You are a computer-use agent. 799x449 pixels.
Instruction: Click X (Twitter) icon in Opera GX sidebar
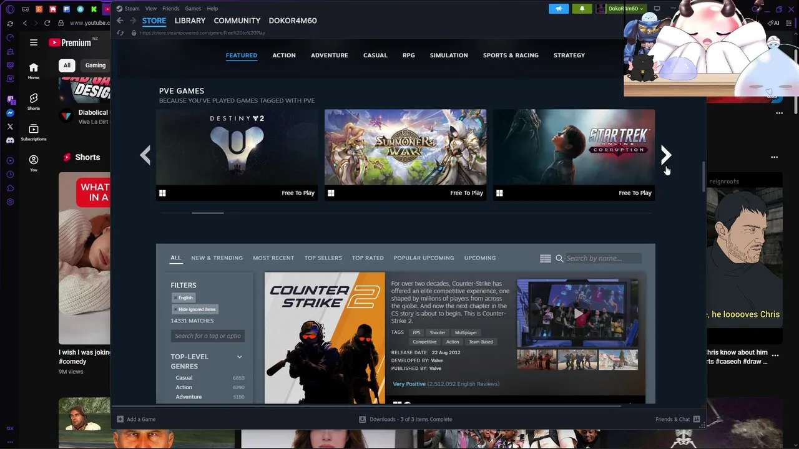(10, 127)
